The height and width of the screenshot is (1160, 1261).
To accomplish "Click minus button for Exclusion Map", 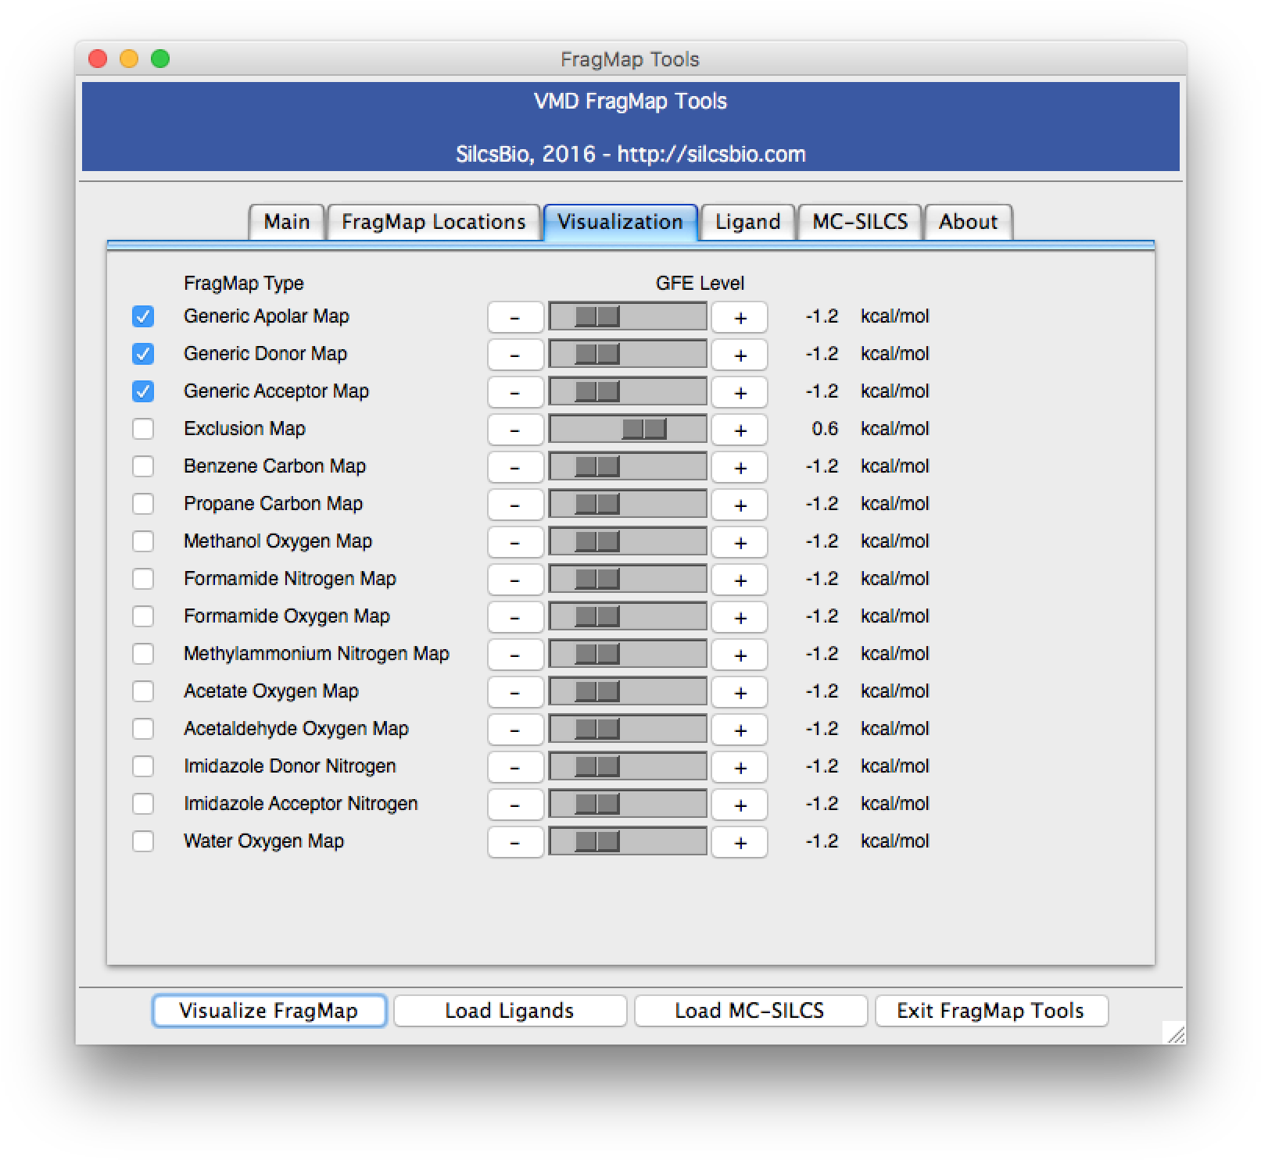I will click(515, 430).
